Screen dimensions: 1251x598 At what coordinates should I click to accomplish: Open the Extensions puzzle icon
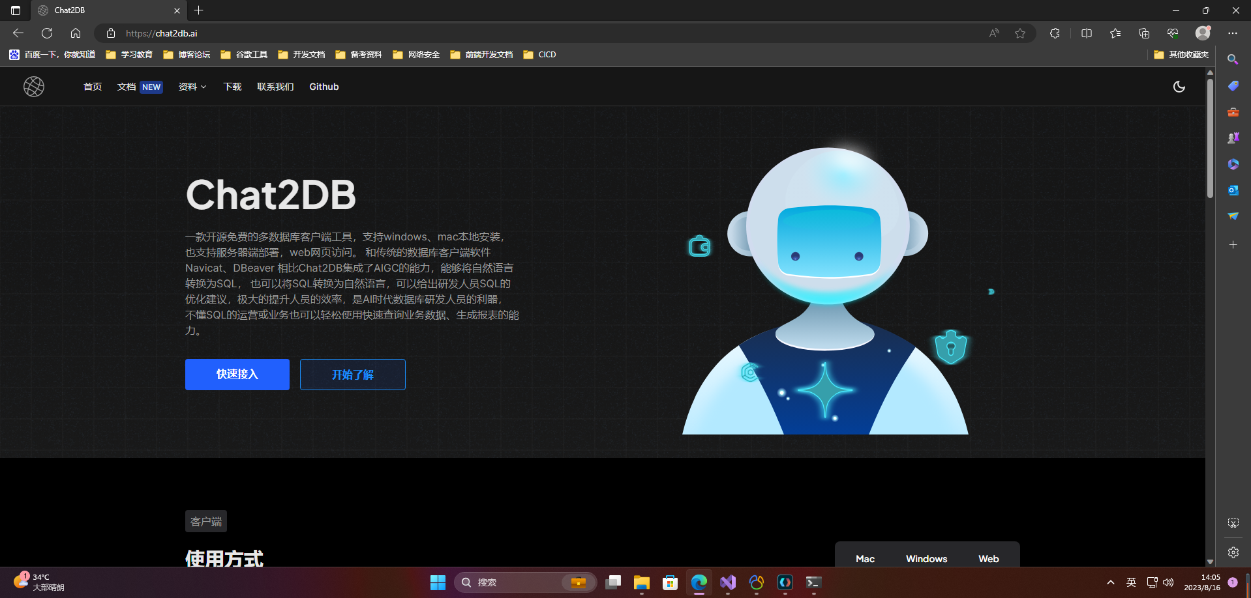1055,33
